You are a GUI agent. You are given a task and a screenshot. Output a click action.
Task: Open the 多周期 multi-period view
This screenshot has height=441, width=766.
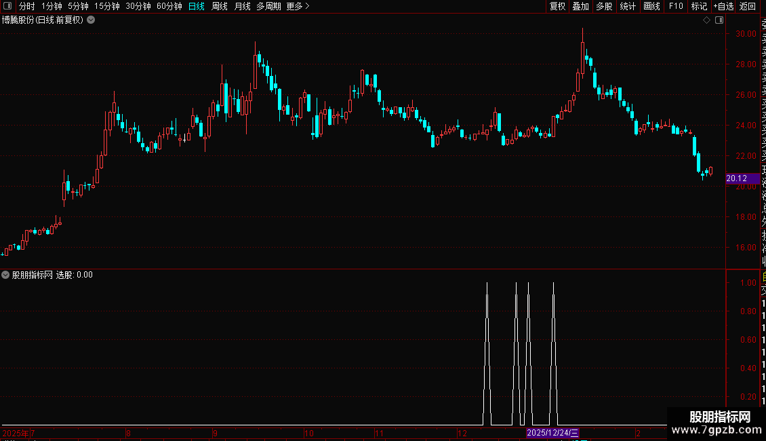268,6
